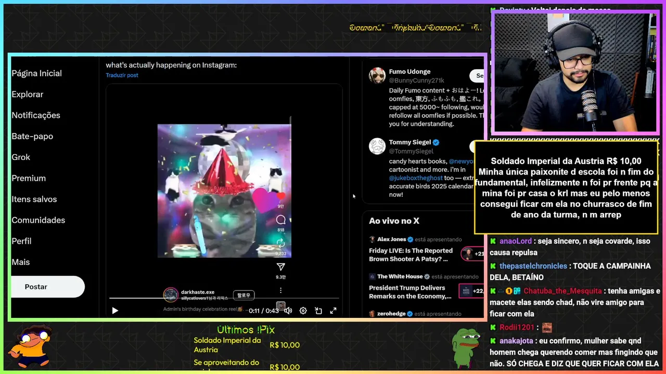Viewport: 666px width, 374px height.
Task: Open the @jukeboxtheghost mention link
Action: coord(416,178)
